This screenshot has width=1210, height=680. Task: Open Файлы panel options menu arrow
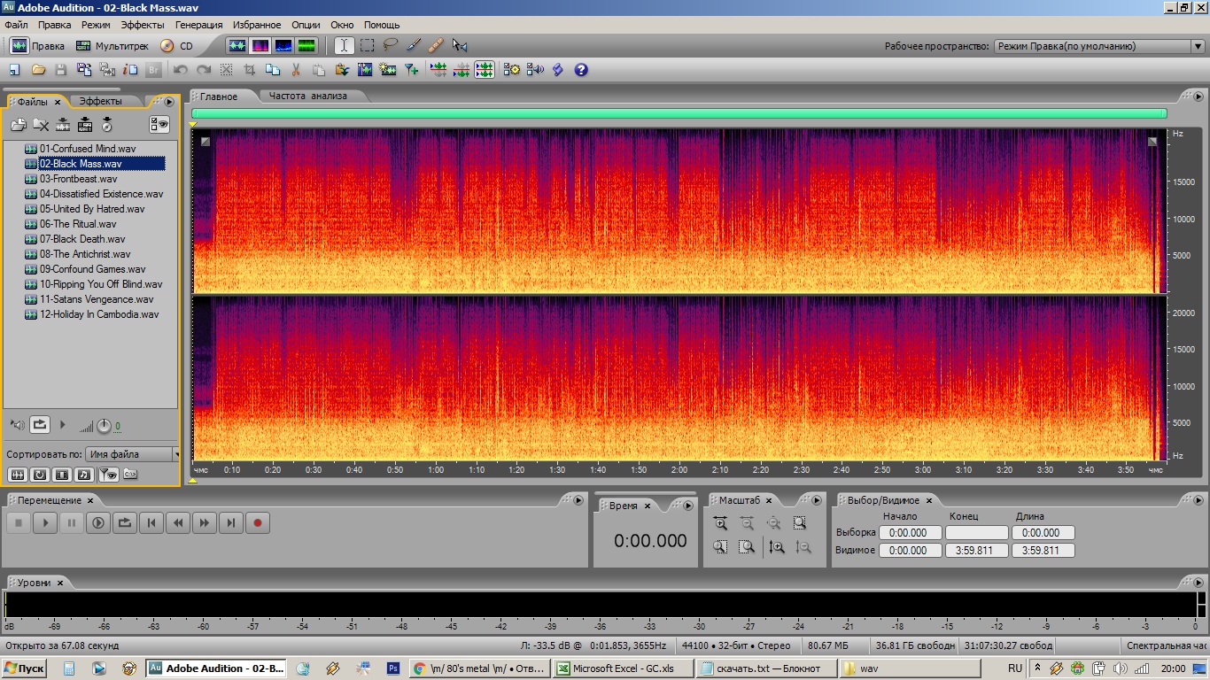point(169,102)
